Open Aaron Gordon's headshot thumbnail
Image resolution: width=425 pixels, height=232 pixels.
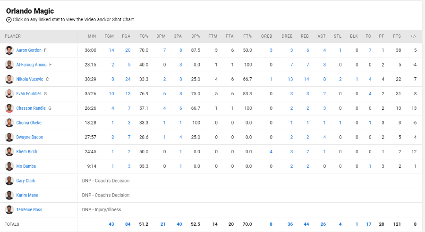(9, 50)
